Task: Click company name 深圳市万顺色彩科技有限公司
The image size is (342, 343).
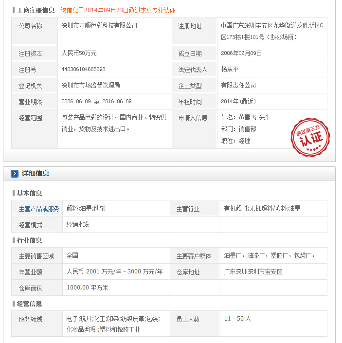Action: coord(99,26)
